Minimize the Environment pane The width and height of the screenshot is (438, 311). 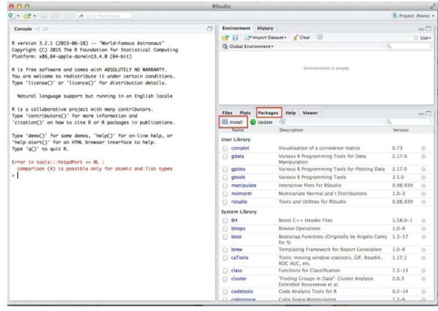coord(421,29)
